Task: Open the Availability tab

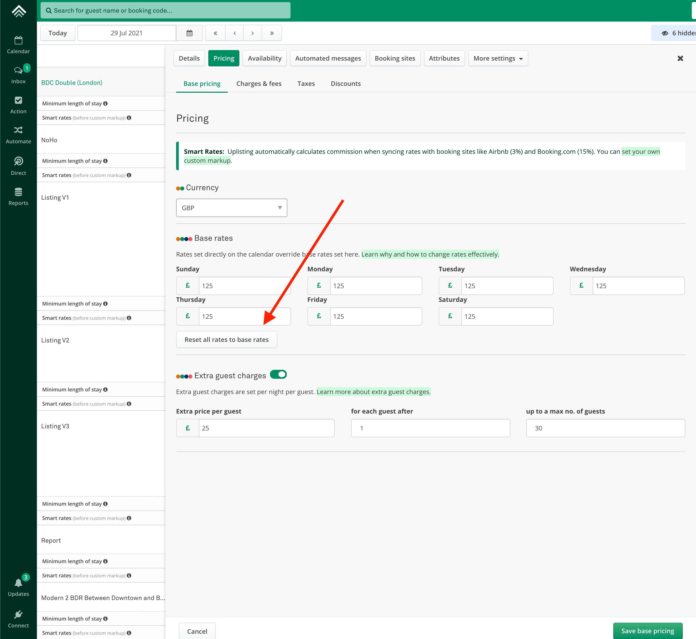Action: click(264, 58)
